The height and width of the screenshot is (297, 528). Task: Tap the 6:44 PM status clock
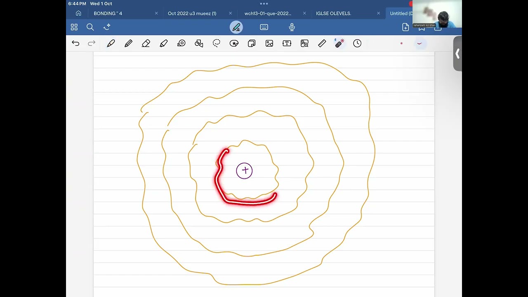point(77,4)
